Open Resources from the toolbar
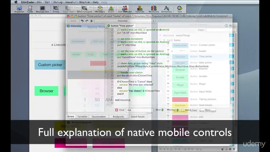Screen dimensions: 270x152 point(154,9)
